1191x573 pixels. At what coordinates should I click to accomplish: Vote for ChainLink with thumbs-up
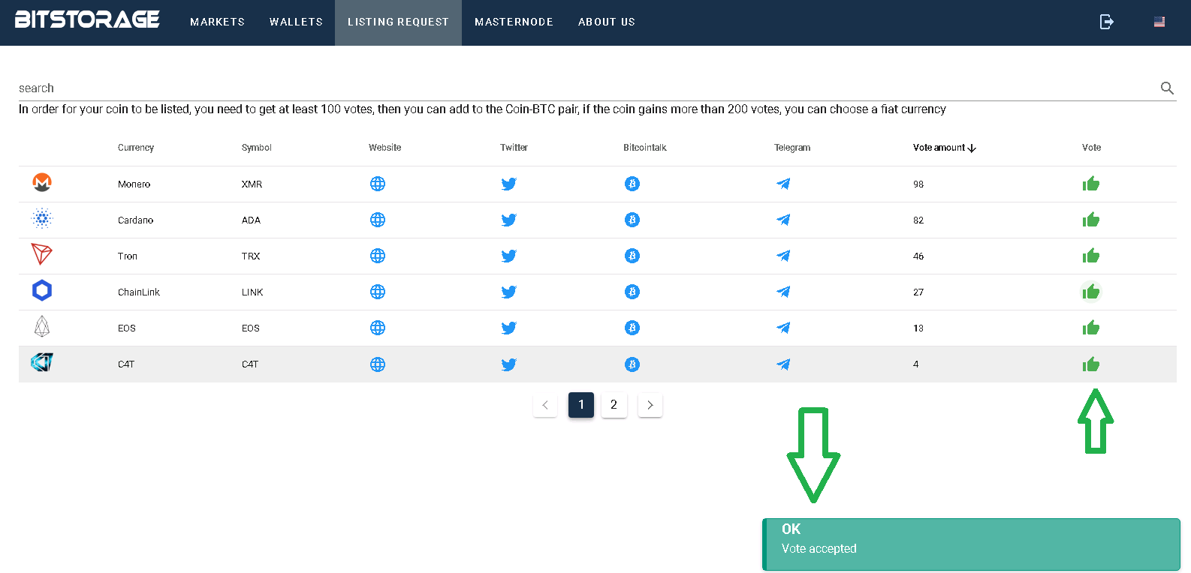click(1091, 292)
